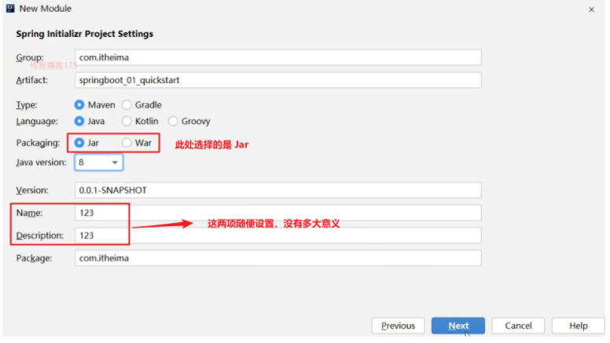Click Spring Initializr Project Settings heading
The image size is (610, 343).
coord(84,34)
